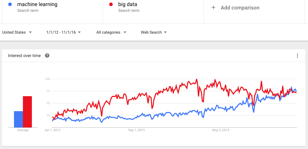Click the help question mark icon
This screenshot has width=308, height=149.
(x=47, y=56)
